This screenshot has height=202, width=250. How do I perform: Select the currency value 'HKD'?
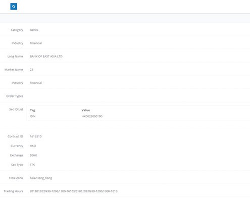(33, 146)
